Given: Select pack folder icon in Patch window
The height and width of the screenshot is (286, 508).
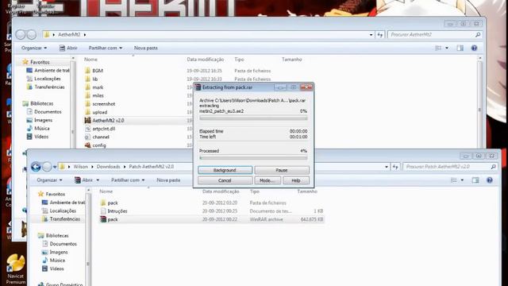Looking at the screenshot, I should tap(103, 203).
